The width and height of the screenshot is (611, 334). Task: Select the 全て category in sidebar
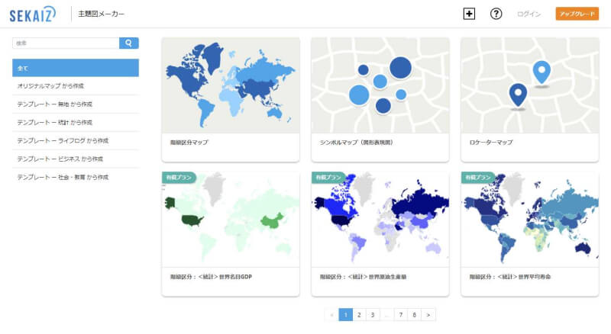point(76,68)
